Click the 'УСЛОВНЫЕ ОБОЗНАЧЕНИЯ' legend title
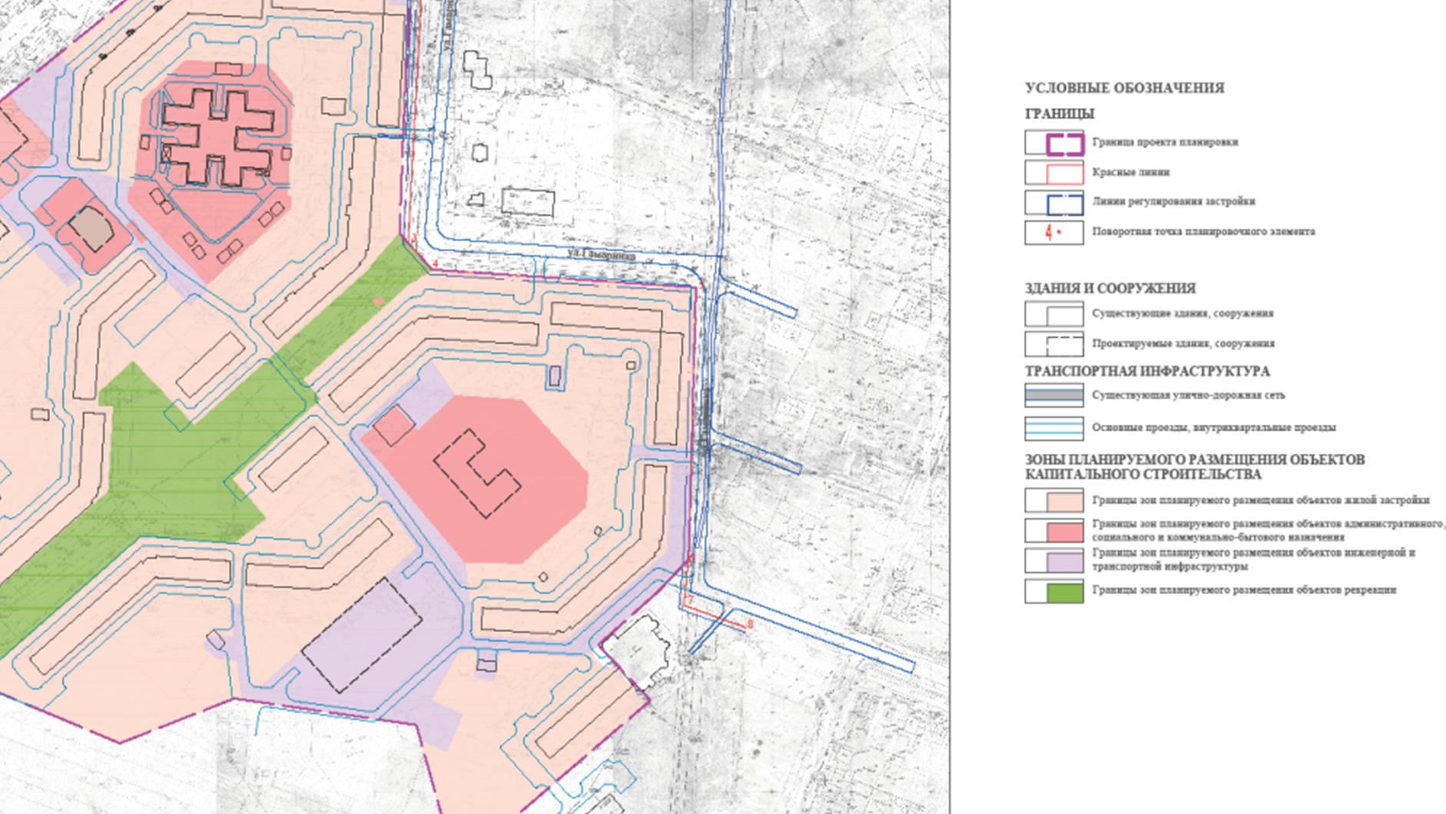The image size is (1446, 814). click(1124, 88)
